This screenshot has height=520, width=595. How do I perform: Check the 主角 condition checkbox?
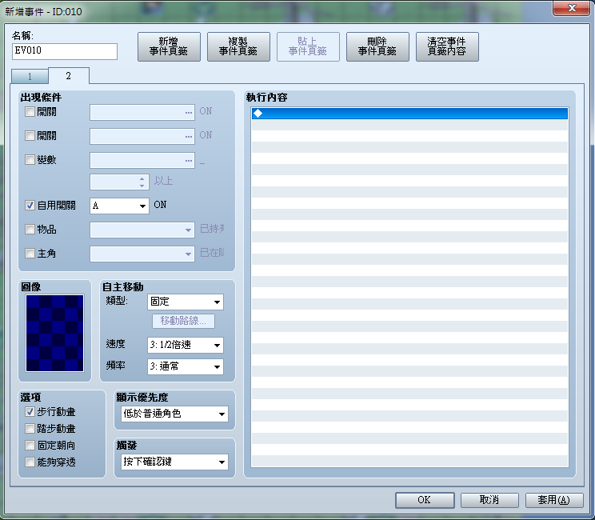coord(30,253)
